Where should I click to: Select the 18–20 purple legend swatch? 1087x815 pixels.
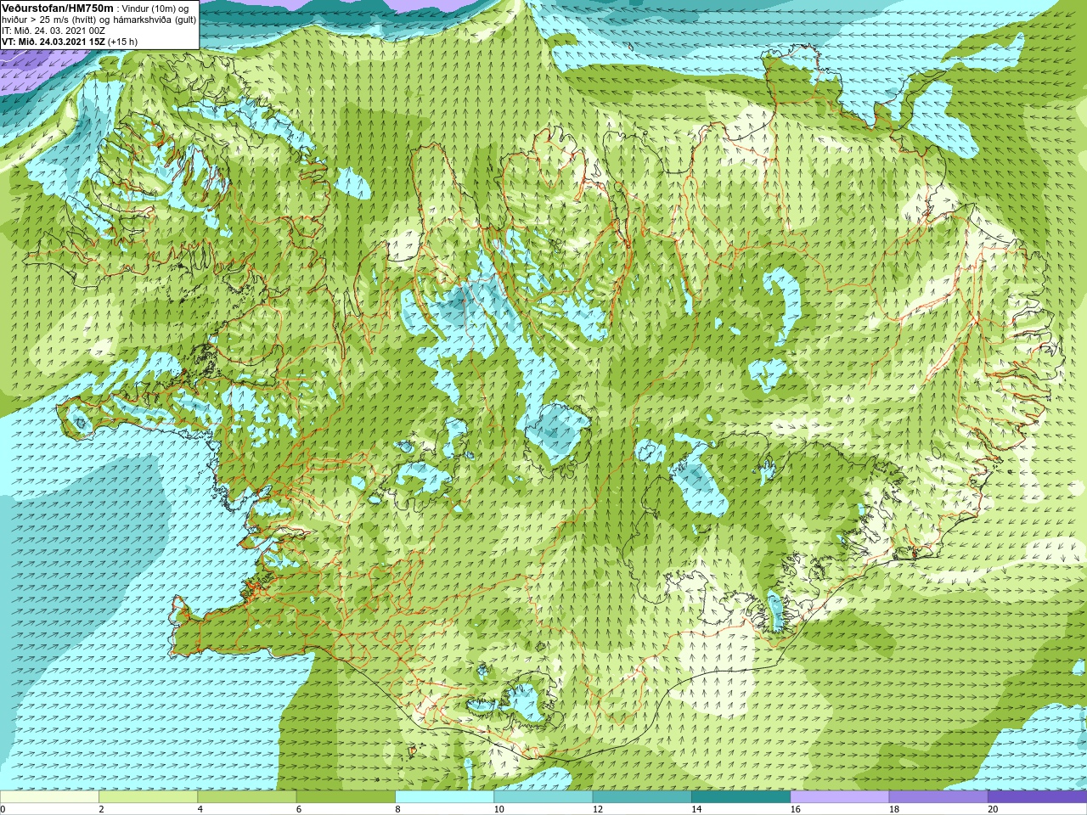pos(938,797)
